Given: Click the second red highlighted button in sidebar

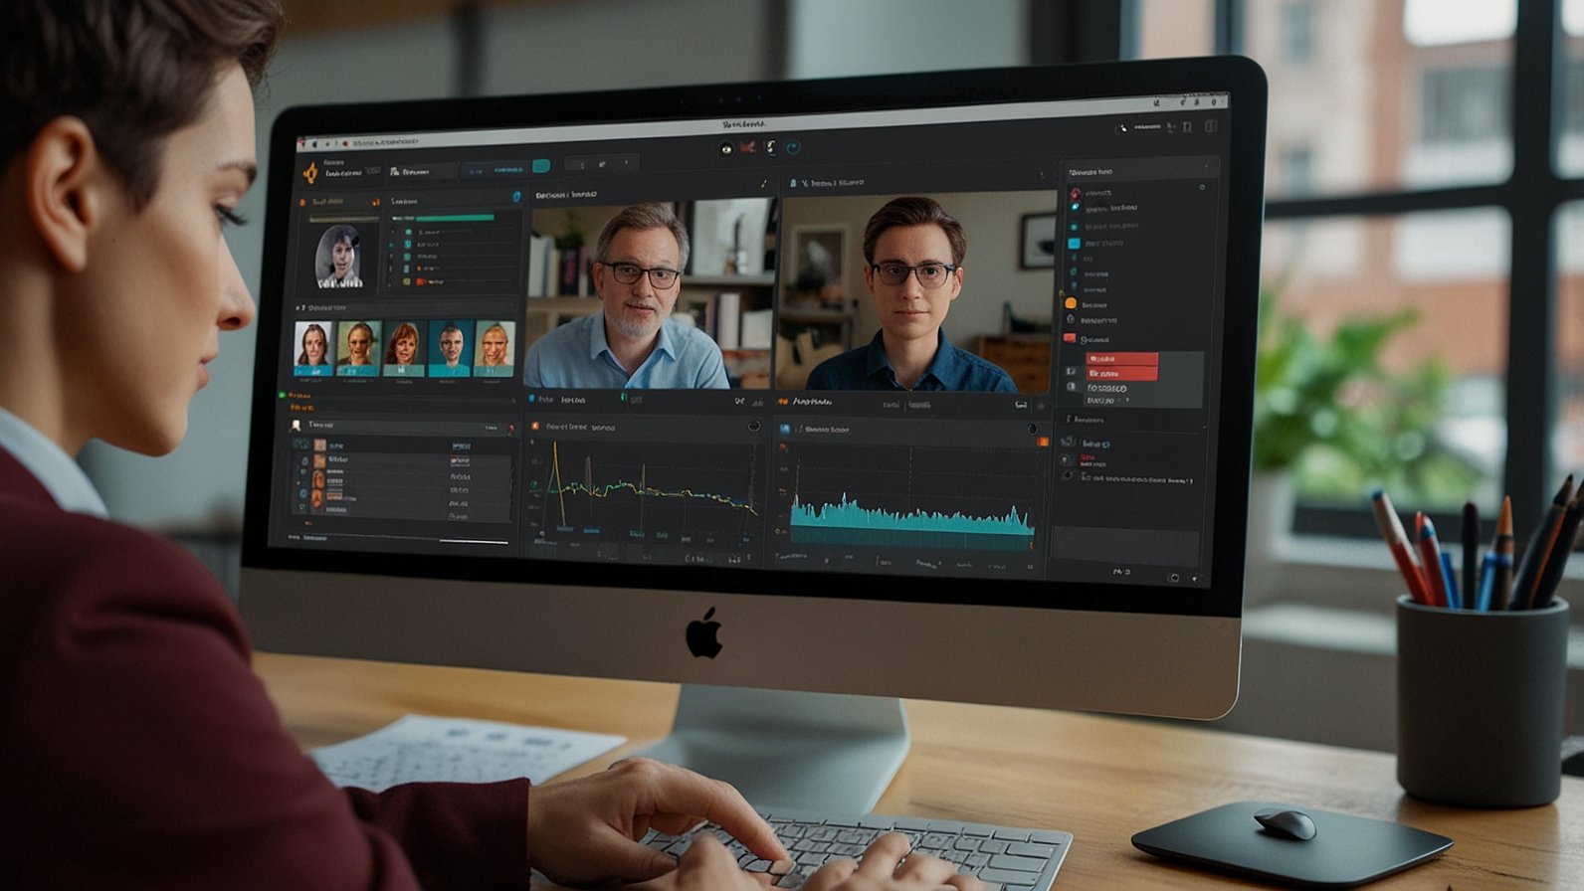Looking at the screenshot, I should coord(1120,374).
